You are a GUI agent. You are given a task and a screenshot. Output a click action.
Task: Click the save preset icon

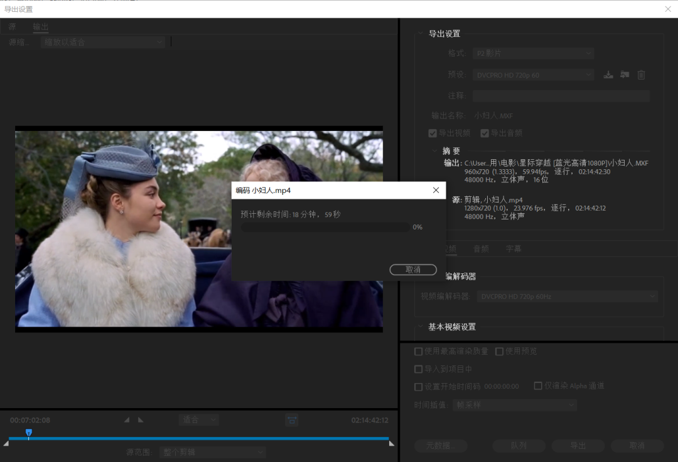coord(608,75)
